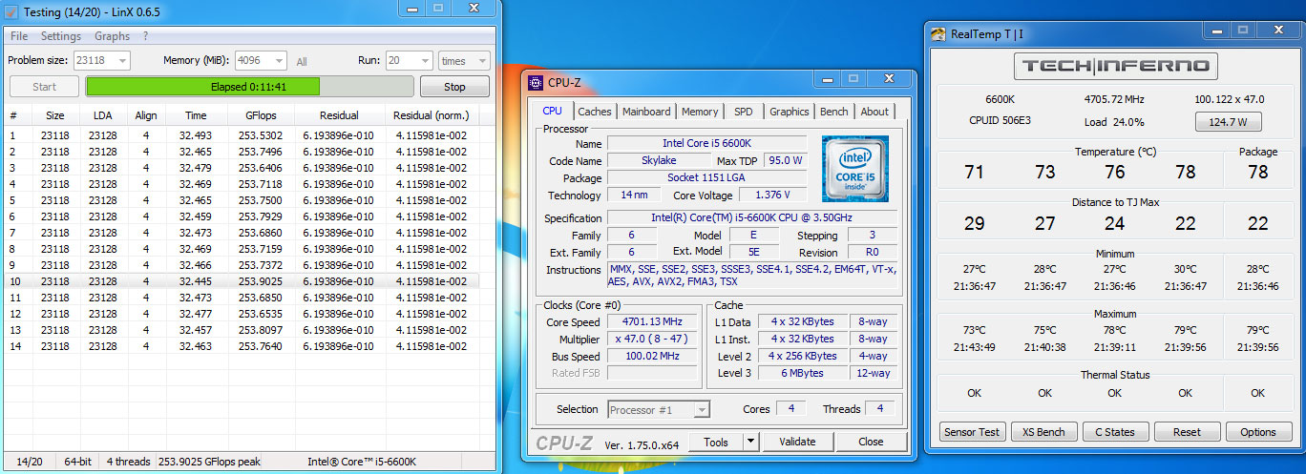This screenshot has height=474, width=1306.
Task: Click '253.9025 GFlops peak' in LinX status bar
Action: pyautogui.click(x=209, y=462)
